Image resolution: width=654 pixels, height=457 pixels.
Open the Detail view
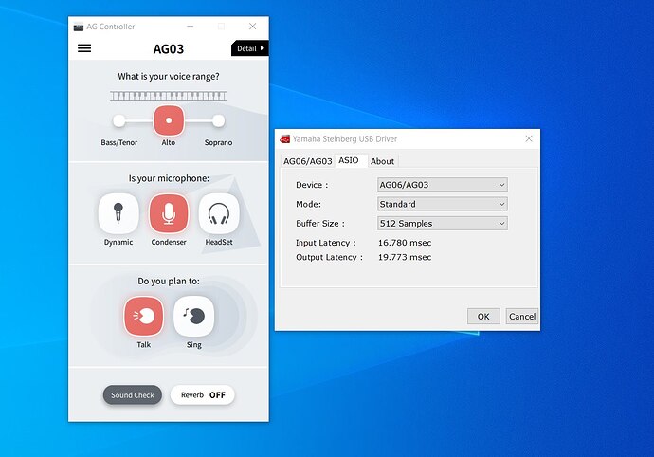(x=250, y=48)
